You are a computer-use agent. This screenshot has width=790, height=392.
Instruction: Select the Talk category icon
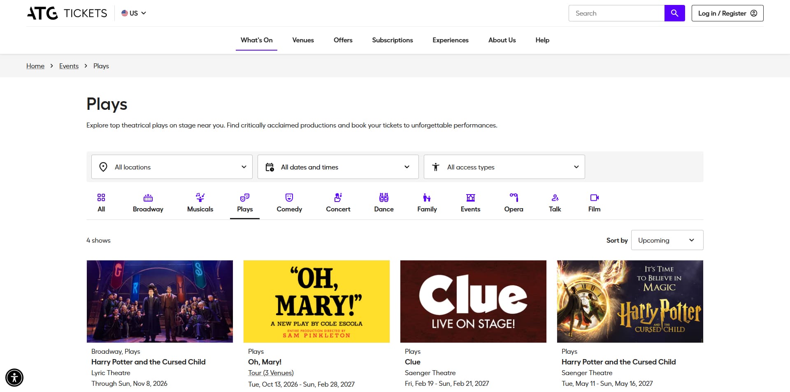click(555, 197)
